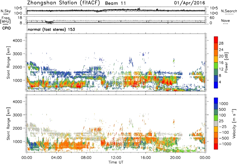Select the N.Sky legend label
The image size is (237, 164).
tap(6, 11)
